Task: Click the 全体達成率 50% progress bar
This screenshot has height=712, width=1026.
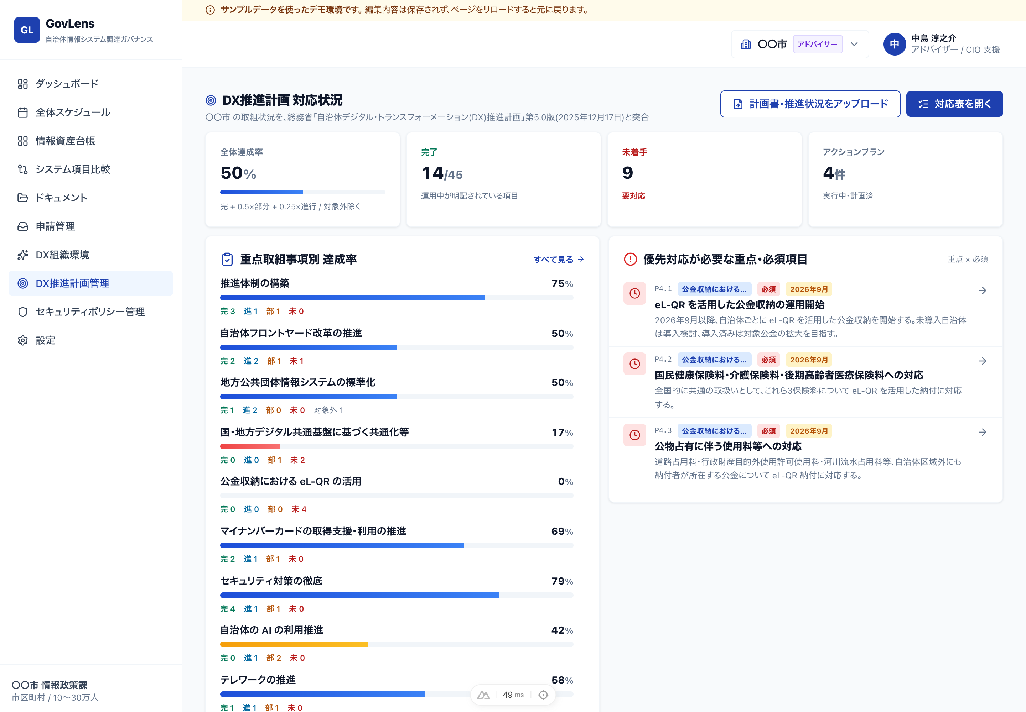Action: (x=303, y=192)
